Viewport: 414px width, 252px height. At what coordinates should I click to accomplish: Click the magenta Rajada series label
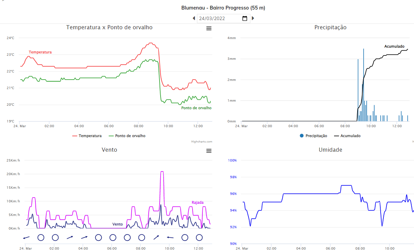coord(198,202)
